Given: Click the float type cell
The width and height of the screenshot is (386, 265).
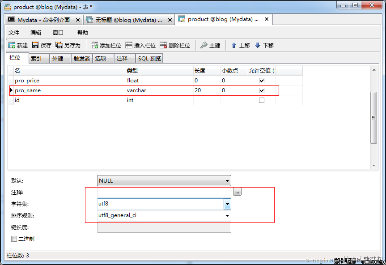Looking at the screenshot, I should coord(160,81).
